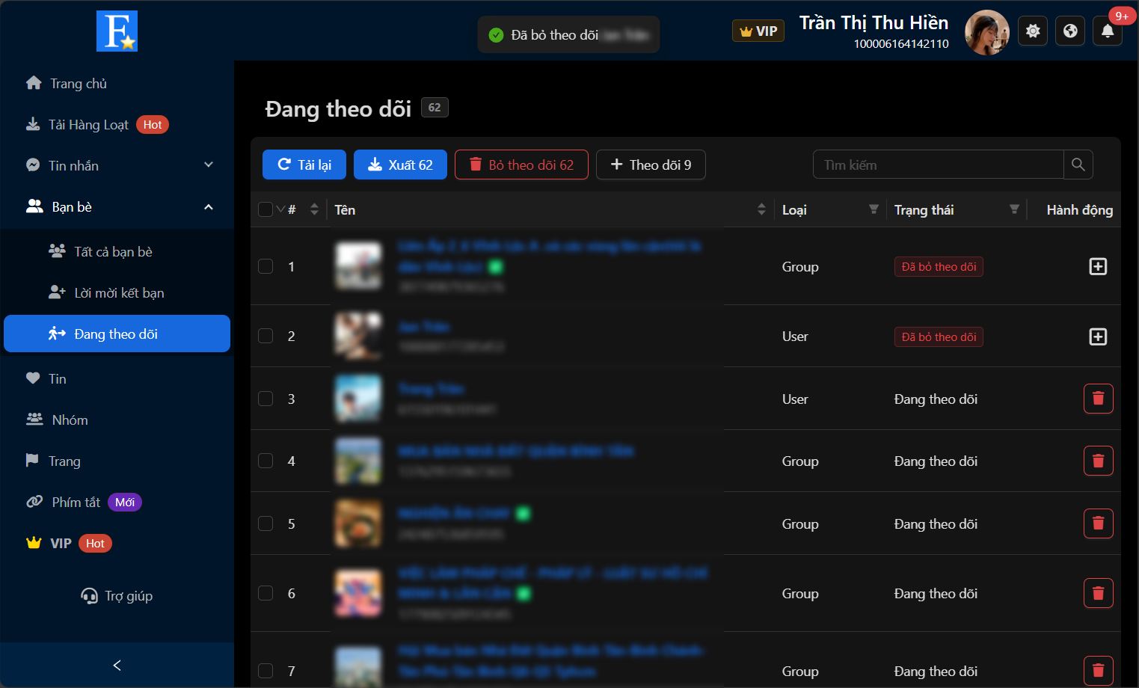
Task: Check the checkbox for row 1
Action: tap(265, 266)
